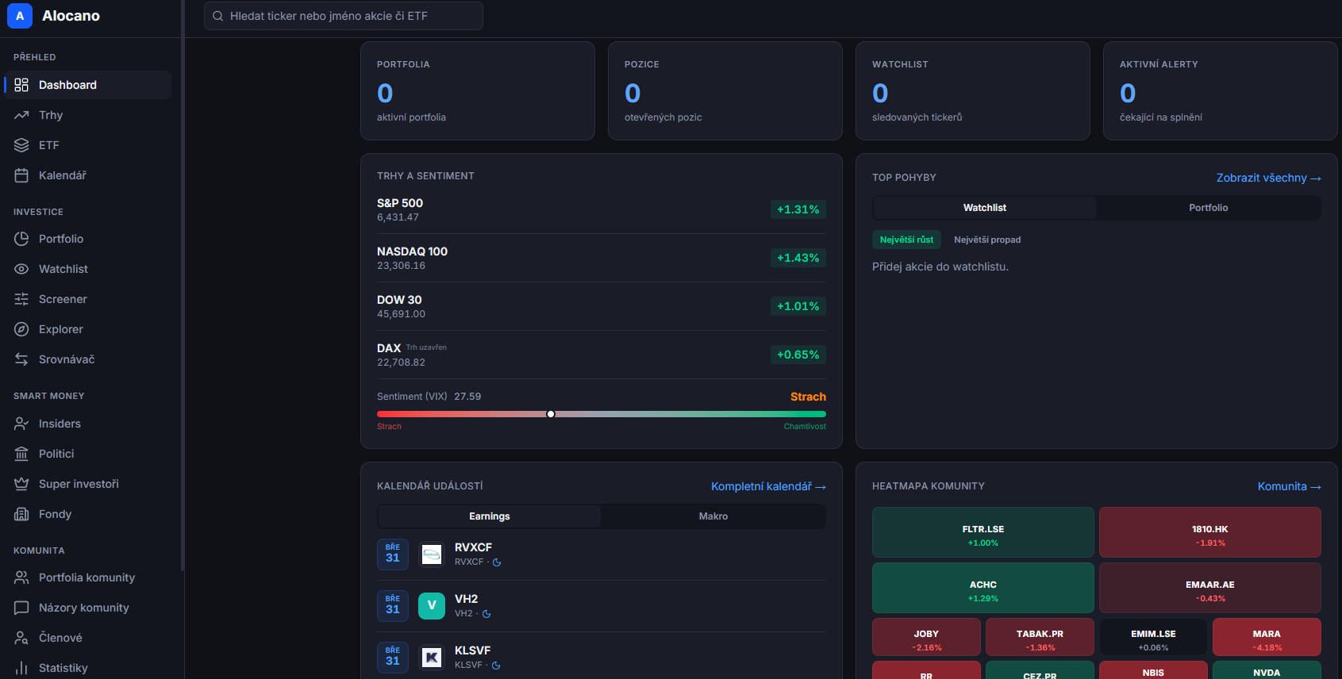This screenshot has width=1342, height=679.
Task: Click the Kalendář calendar icon
Action: [x=21, y=175]
